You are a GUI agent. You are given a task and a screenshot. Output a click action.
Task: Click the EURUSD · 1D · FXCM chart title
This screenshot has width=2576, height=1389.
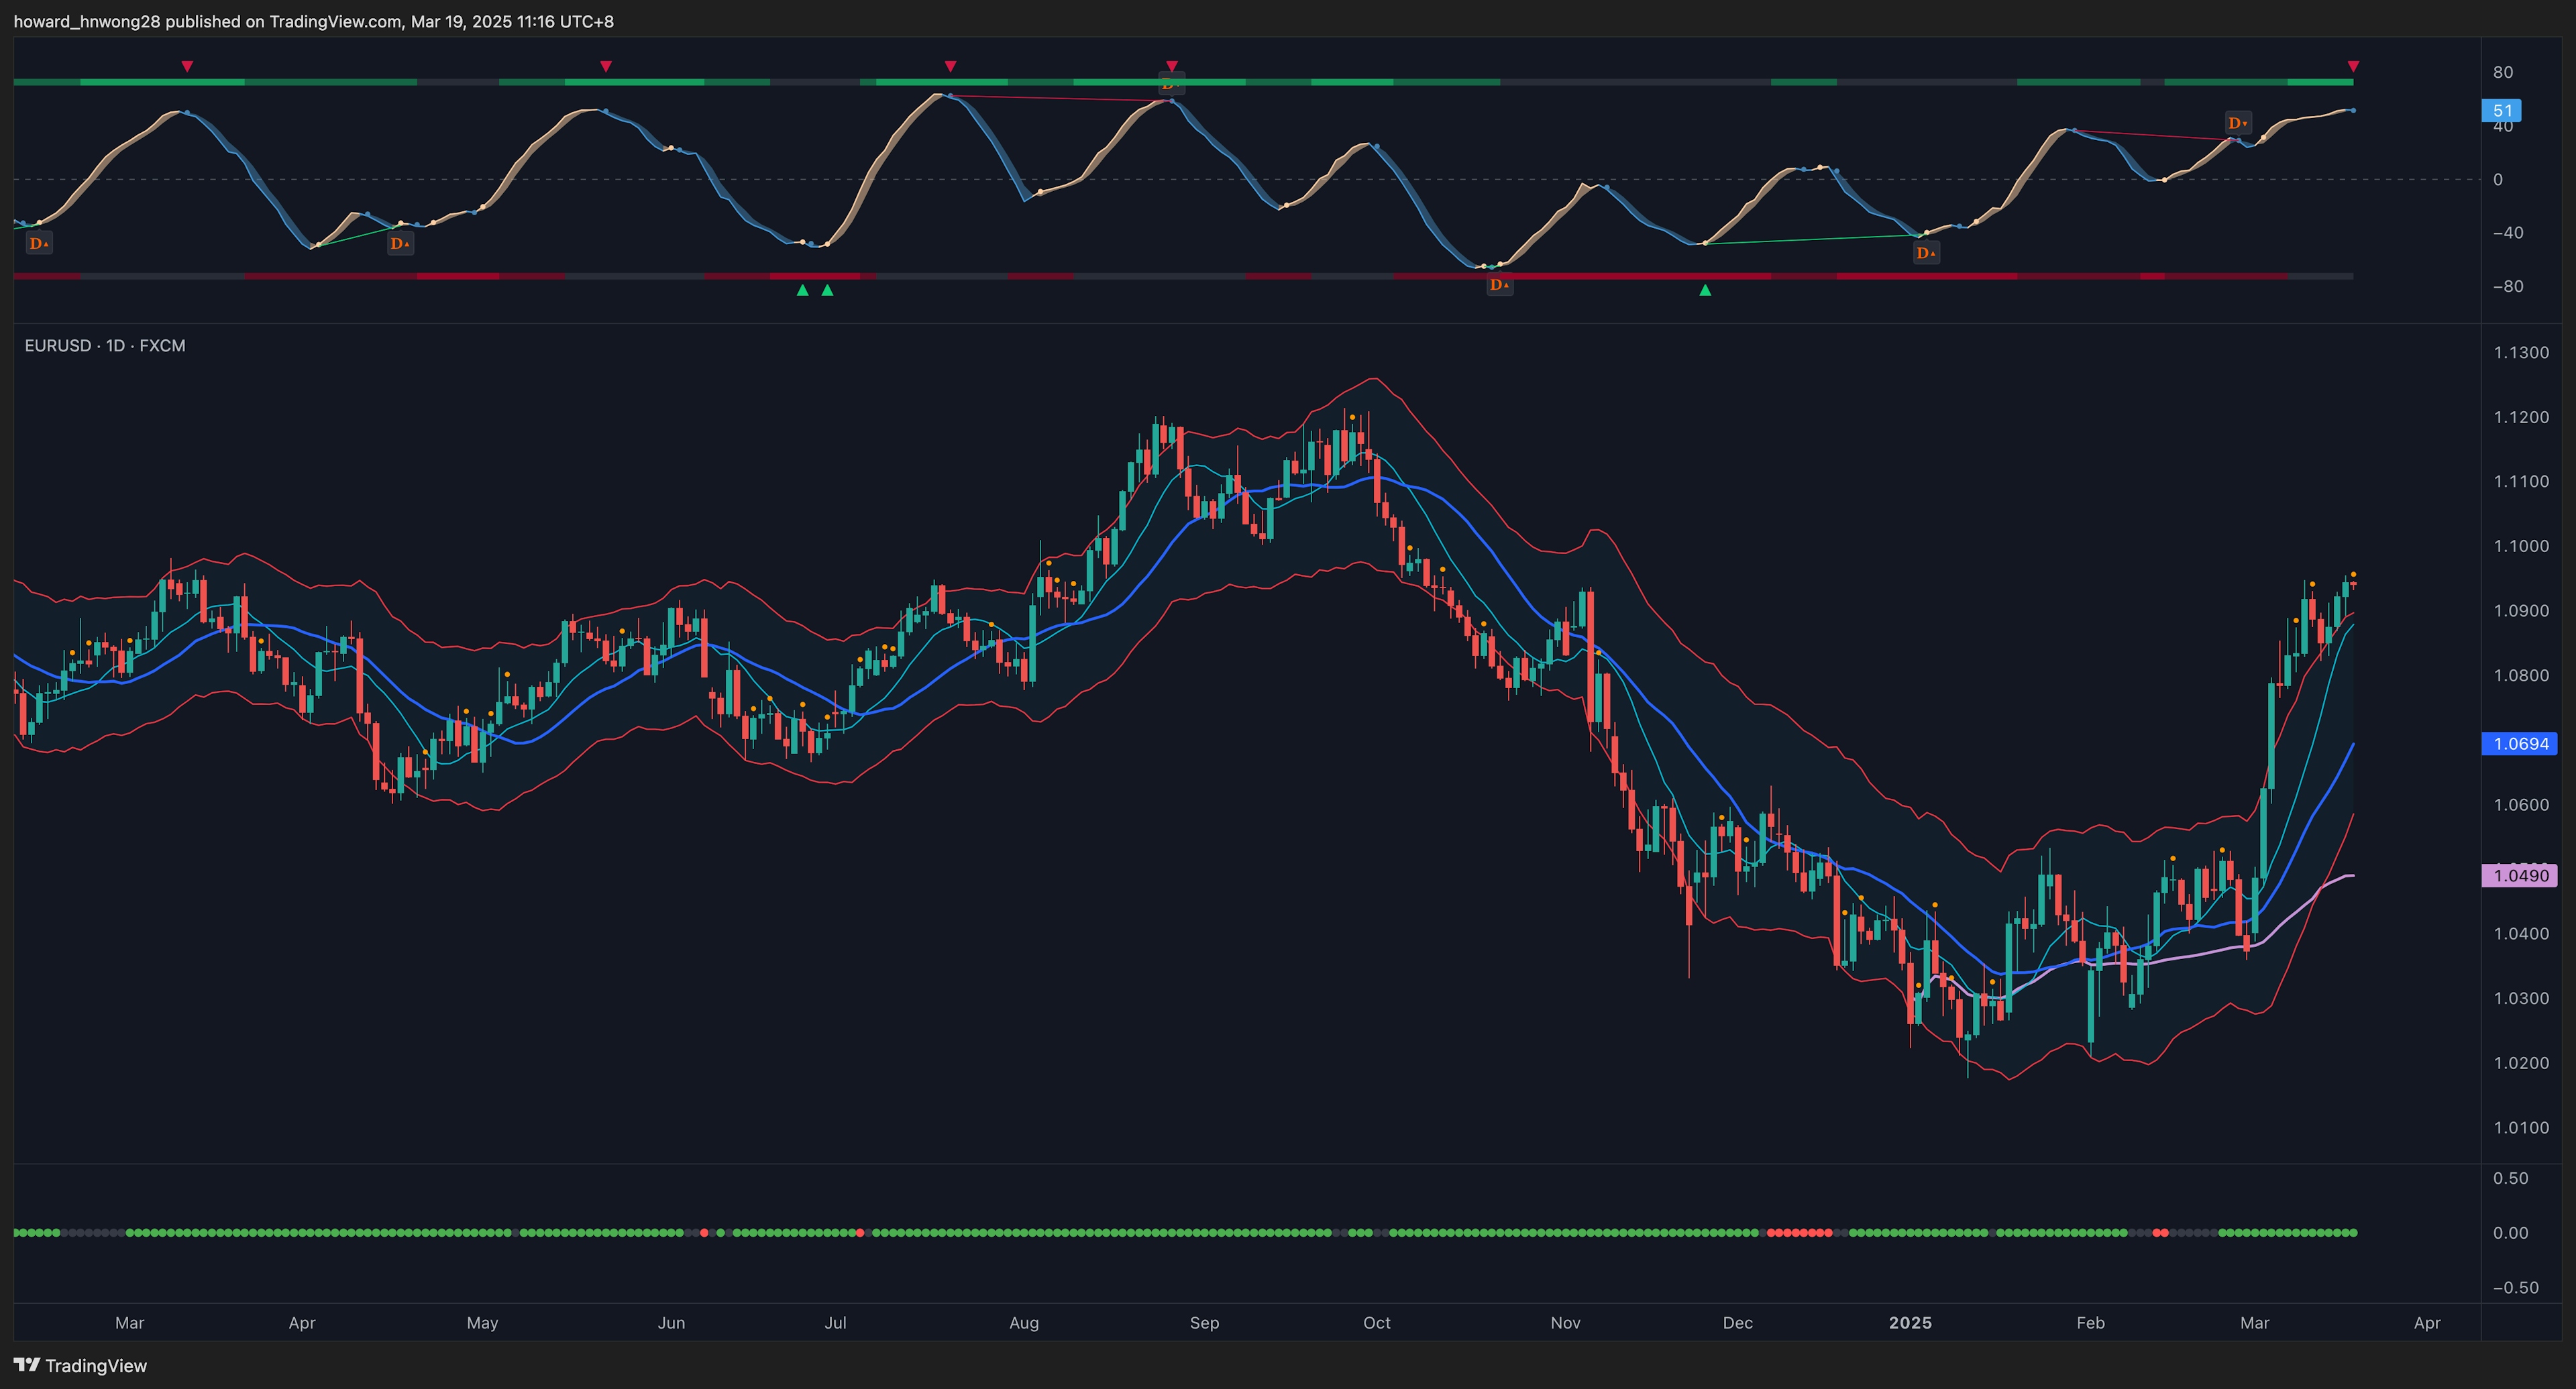pyautogui.click(x=104, y=345)
